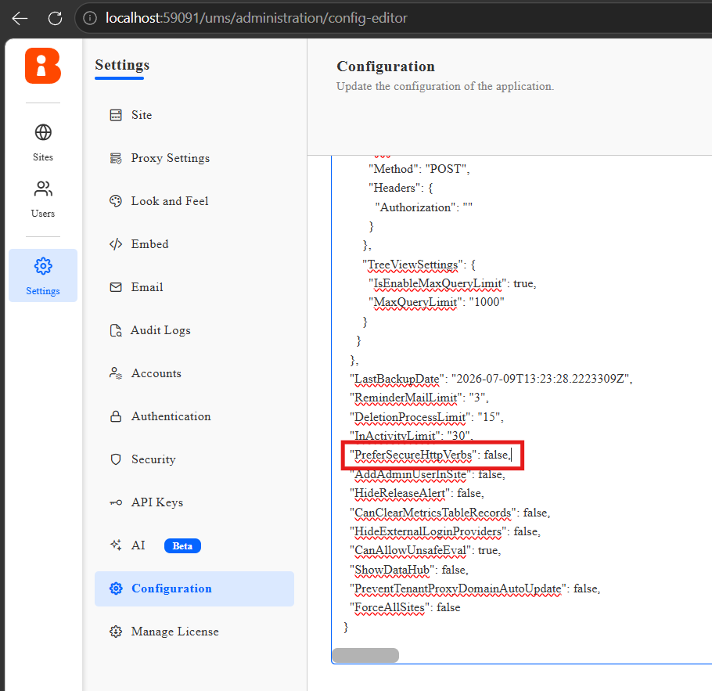
Task: Click the "HideReleaseAlert": false line
Action: (417, 493)
